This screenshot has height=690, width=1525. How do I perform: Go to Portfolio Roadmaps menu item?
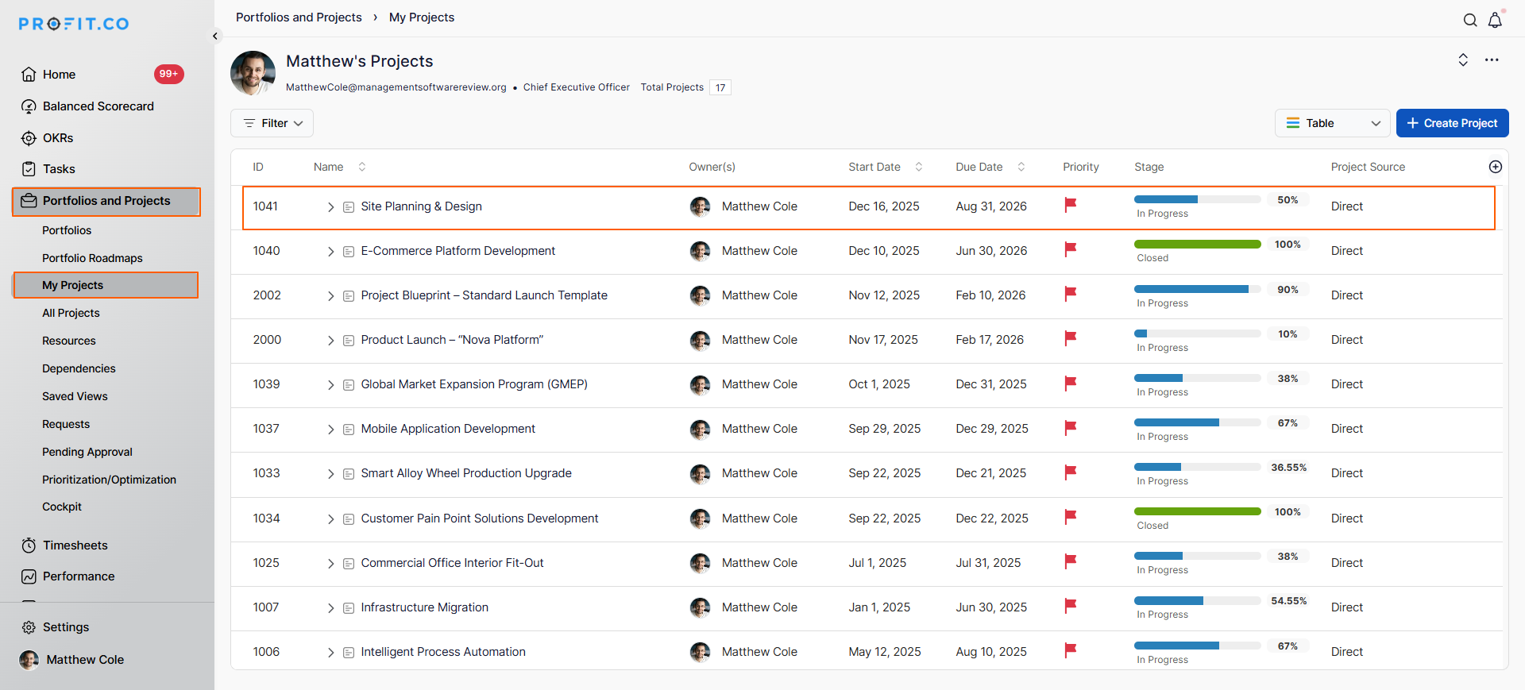click(92, 258)
